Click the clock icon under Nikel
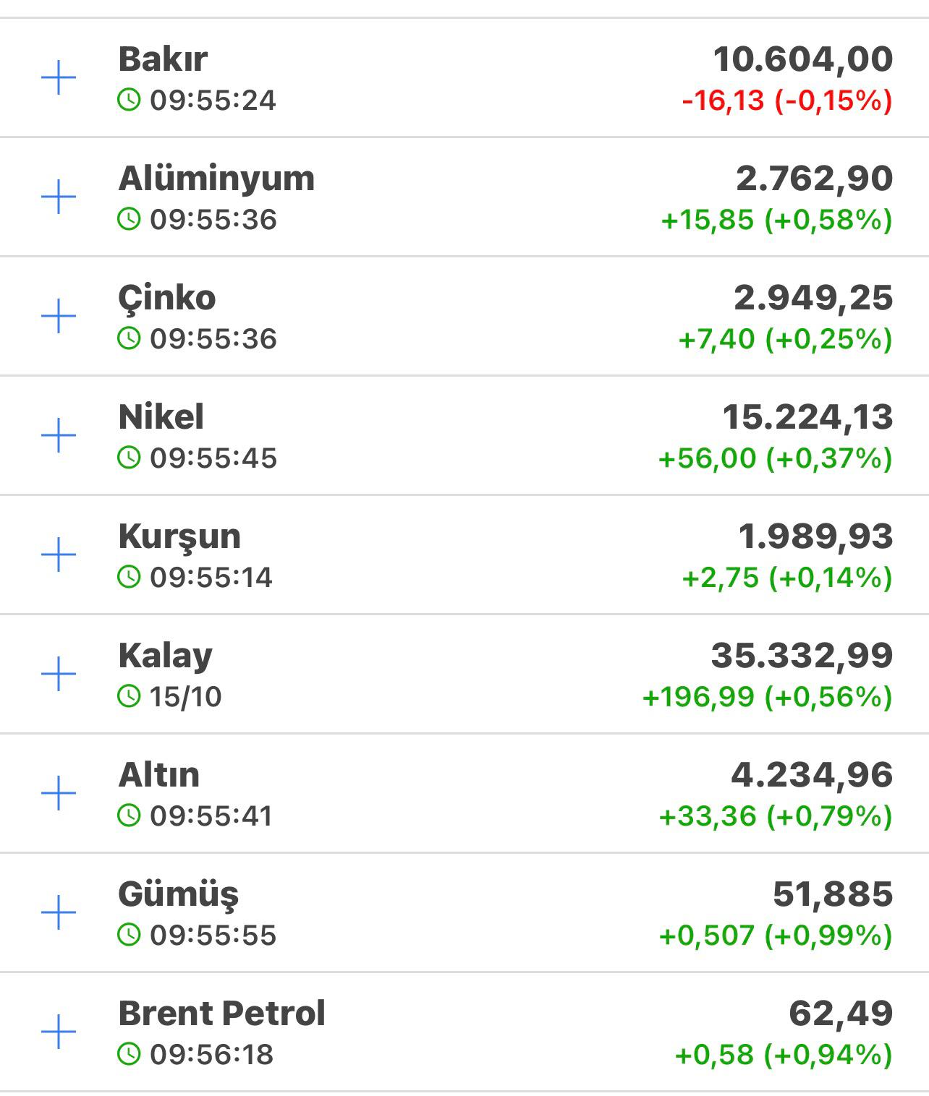This screenshot has width=929, height=1096. point(129,458)
